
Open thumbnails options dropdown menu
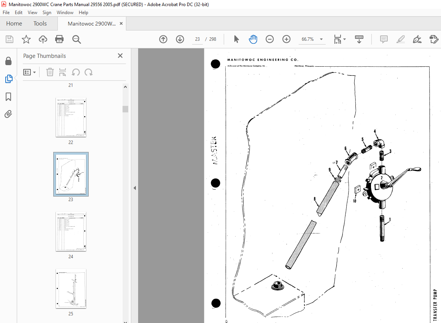pyautogui.click(x=30, y=72)
